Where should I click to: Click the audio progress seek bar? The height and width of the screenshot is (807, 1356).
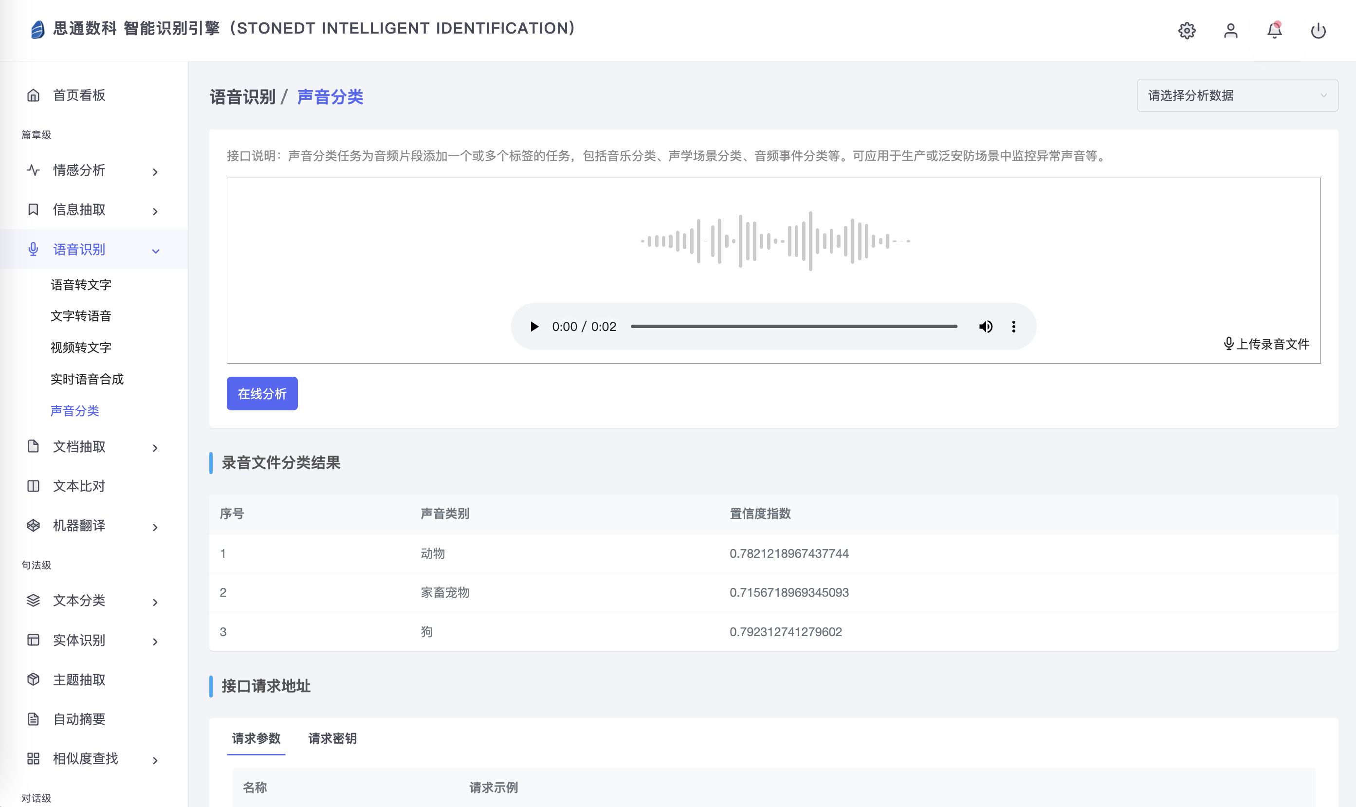(x=794, y=326)
